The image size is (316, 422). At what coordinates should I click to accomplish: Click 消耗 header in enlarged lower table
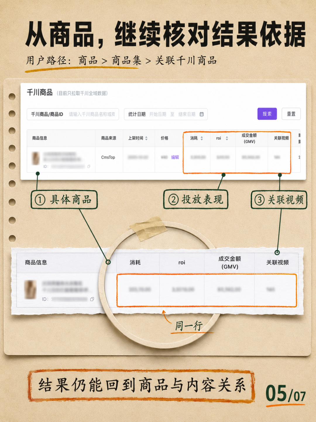coord(135,263)
